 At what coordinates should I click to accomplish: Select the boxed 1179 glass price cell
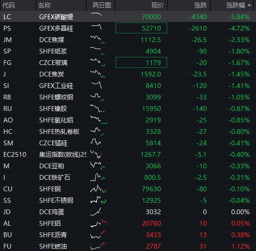[141, 63]
